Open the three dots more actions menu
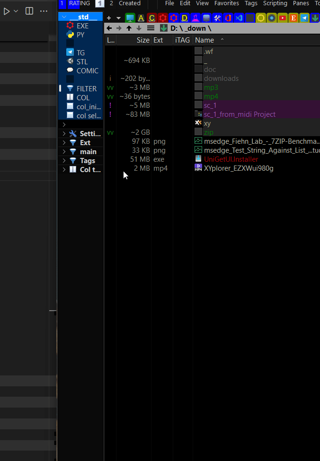Viewport: 320px width, 461px height. [x=44, y=11]
